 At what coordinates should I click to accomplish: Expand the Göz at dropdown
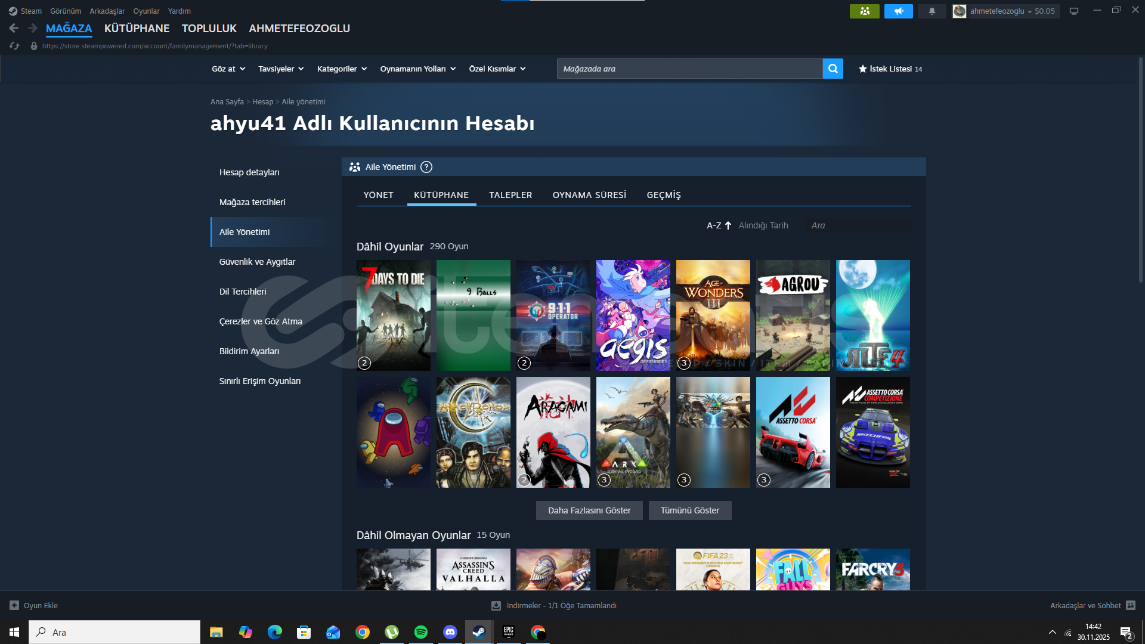tap(228, 69)
